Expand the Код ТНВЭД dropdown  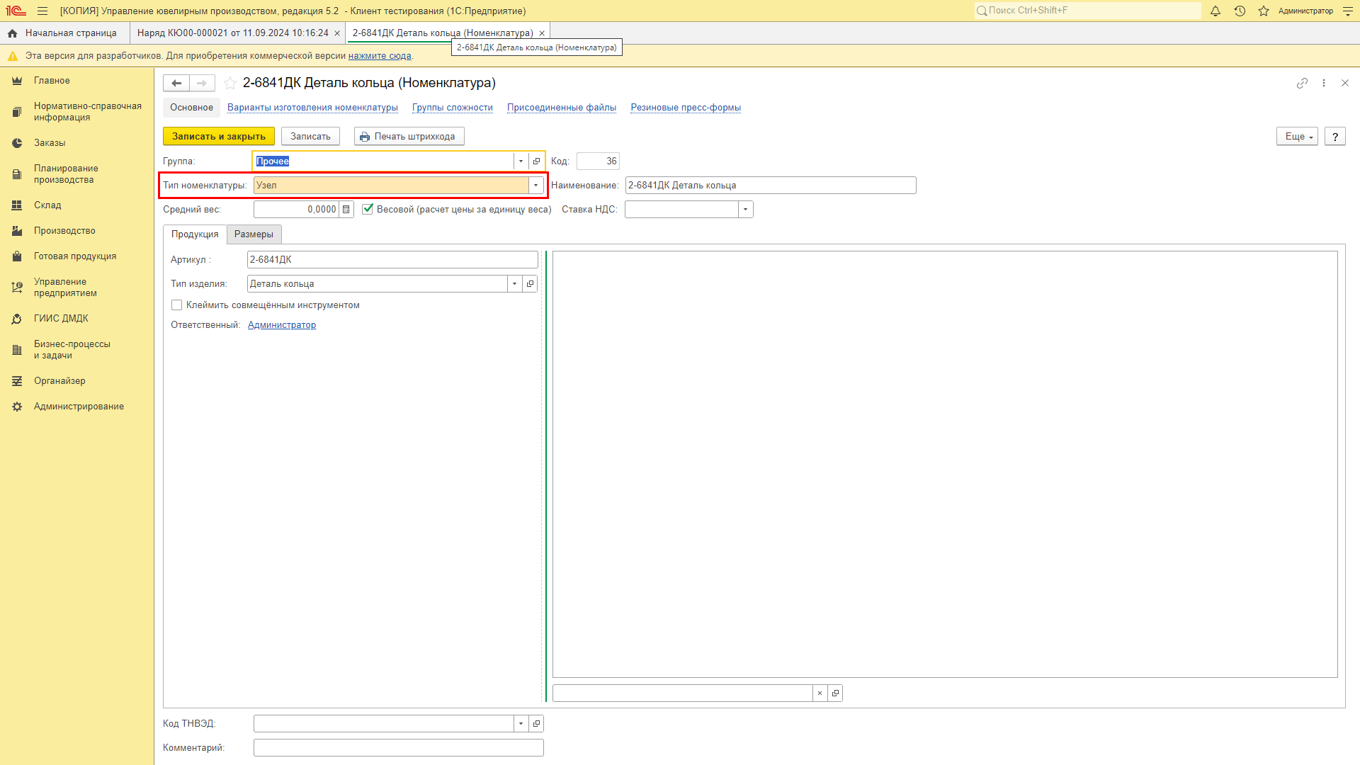pos(521,724)
